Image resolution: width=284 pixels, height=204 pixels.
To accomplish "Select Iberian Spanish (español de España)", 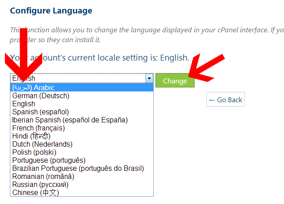I will pyautogui.click(x=70, y=120).
